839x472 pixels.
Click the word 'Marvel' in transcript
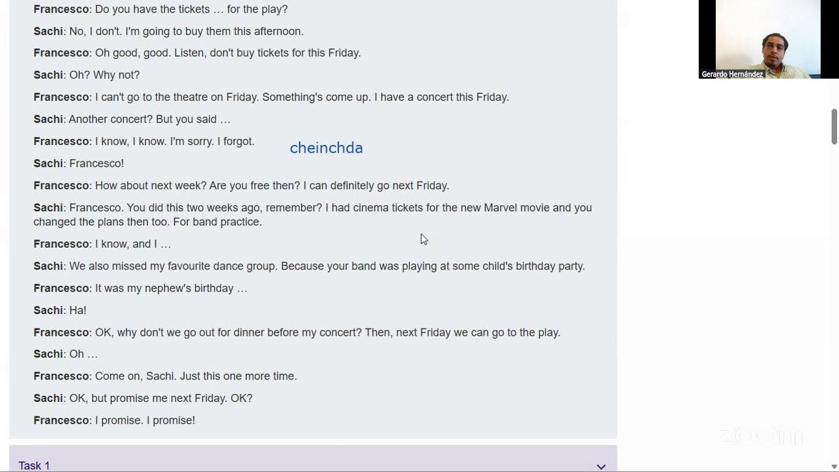pyautogui.click(x=500, y=208)
